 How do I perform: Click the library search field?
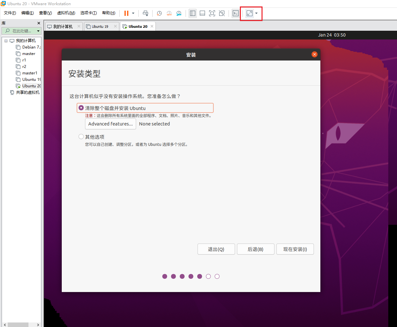[x=19, y=31]
